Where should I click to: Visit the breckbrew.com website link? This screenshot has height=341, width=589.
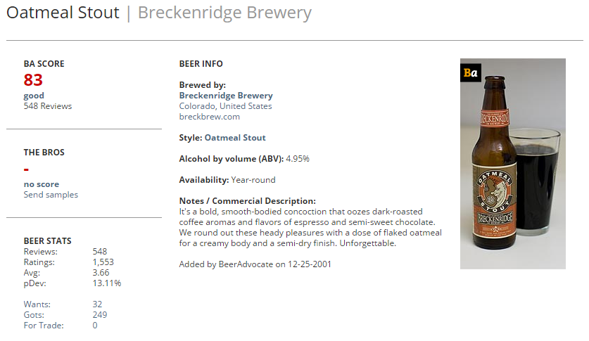coord(209,117)
